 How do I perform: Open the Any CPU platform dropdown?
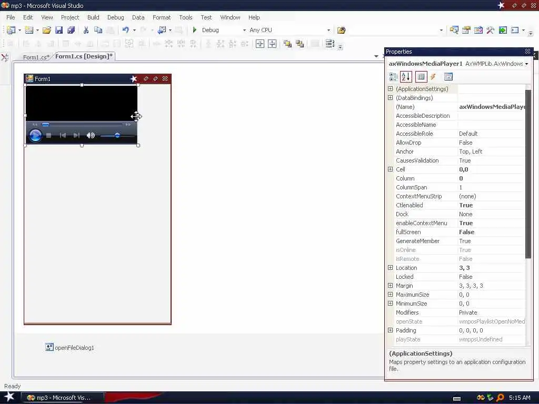(x=328, y=30)
